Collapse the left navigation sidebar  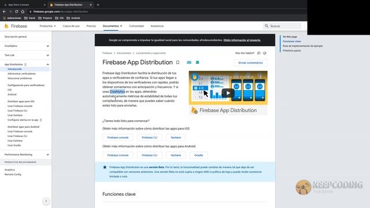(46, 201)
